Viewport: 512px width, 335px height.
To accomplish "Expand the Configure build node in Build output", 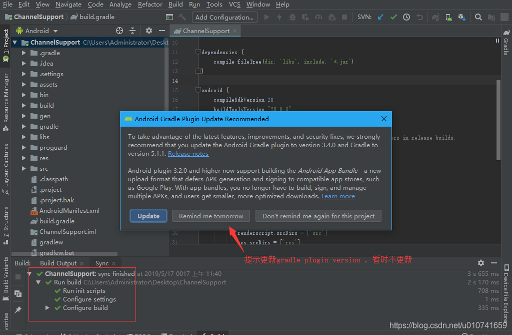I will [x=47, y=307].
